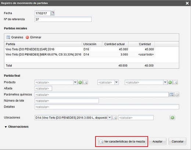Click the Graneles toolbar button
The width and height of the screenshot is (191, 150).
(15, 37)
